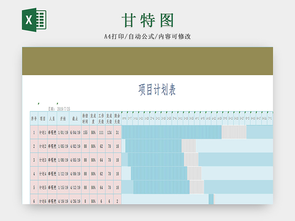The height and width of the screenshot is (221, 295).
Task: Select the 项目 column header
Action: pos(43,118)
